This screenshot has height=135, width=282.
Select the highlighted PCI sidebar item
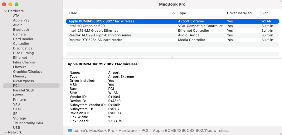pyautogui.click(x=31, y=86)
